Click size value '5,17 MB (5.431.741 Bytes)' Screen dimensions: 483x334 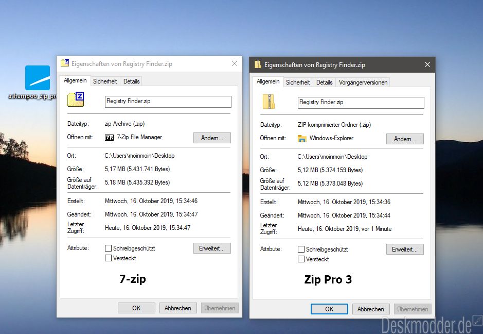pos(137,169)
